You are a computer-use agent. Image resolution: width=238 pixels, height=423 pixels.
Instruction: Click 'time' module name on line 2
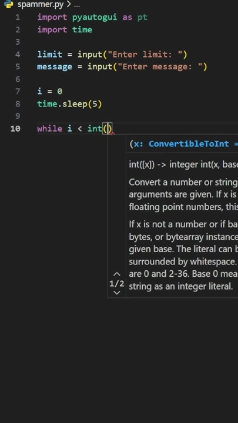click(82, 30)
